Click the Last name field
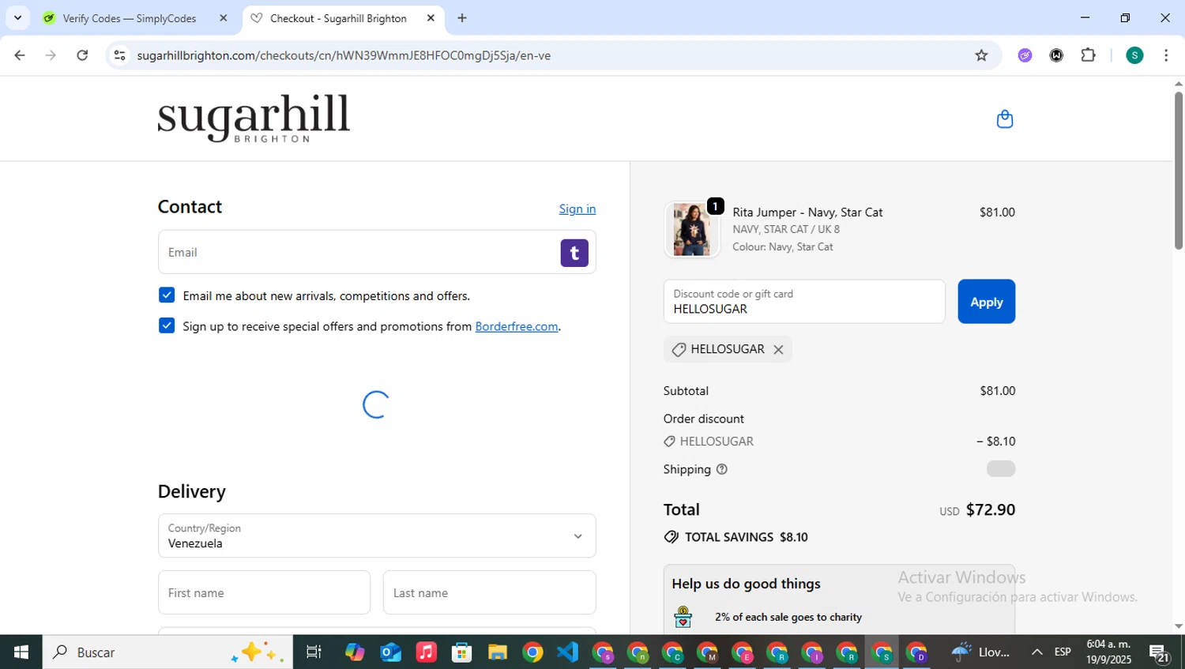The image size is (1185, 669). [489, 592]
